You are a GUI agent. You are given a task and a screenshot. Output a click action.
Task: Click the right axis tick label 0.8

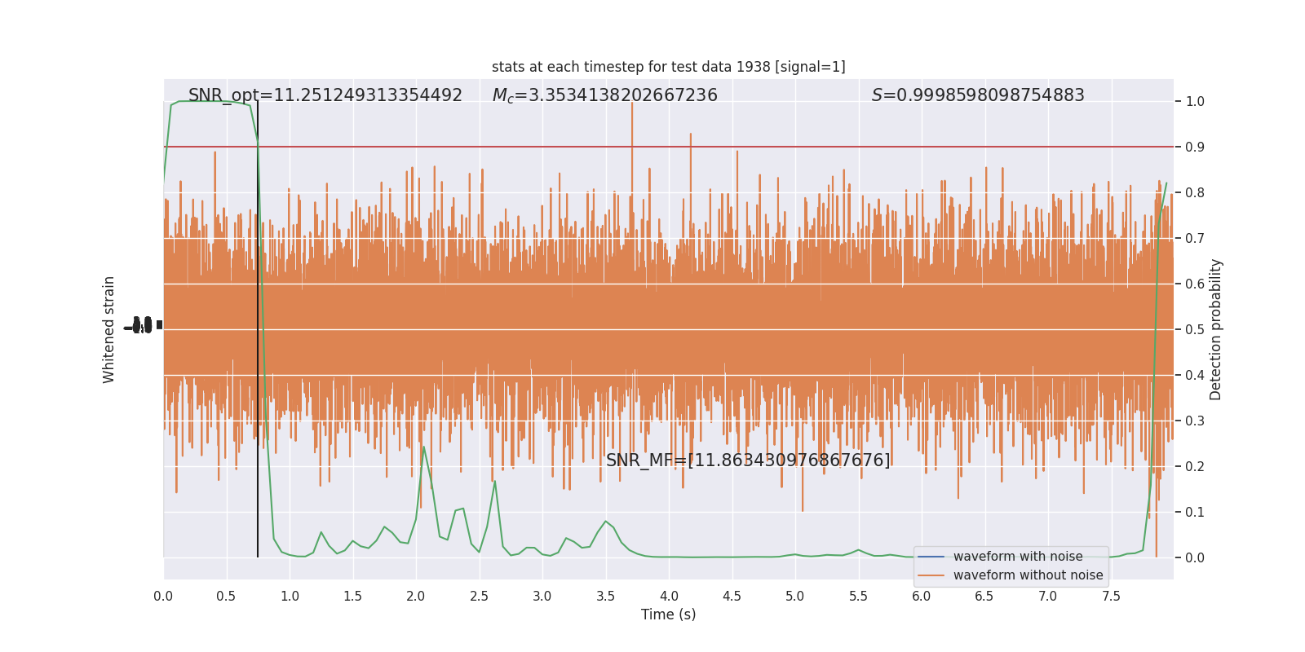(1195, 193)
